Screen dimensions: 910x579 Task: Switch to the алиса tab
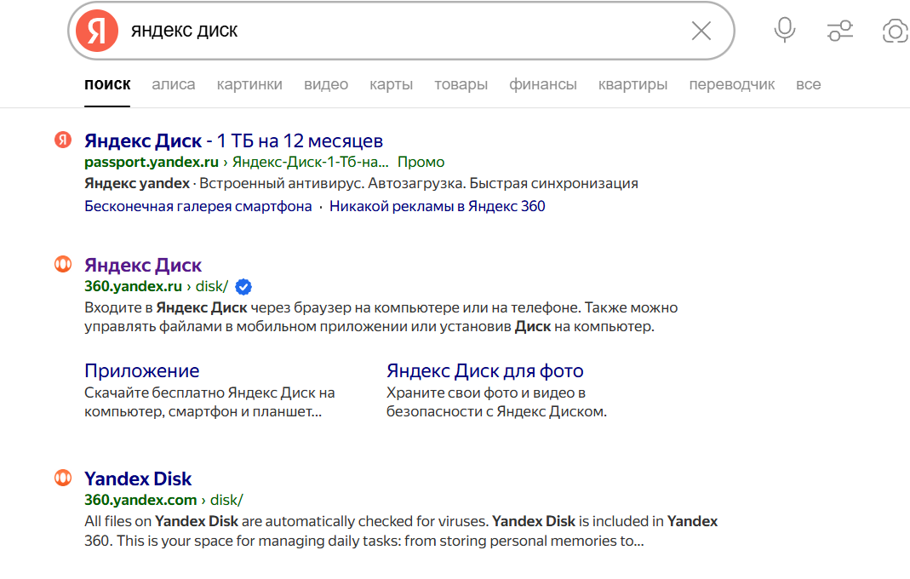pyautogui.click(x=174, y=85)
